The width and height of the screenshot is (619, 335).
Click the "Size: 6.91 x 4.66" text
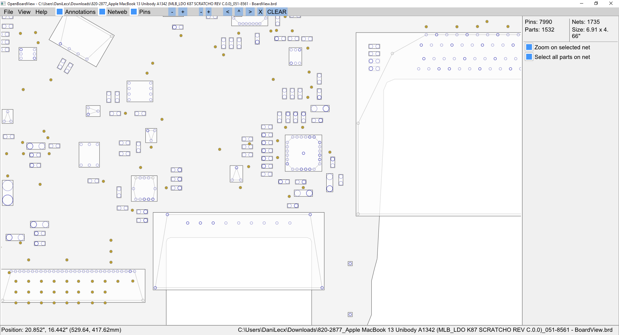tap(590, 33)
